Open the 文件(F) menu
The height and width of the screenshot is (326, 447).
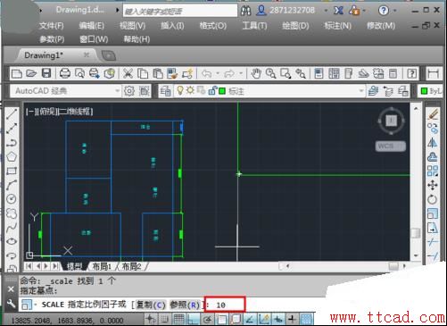(52, 26)
